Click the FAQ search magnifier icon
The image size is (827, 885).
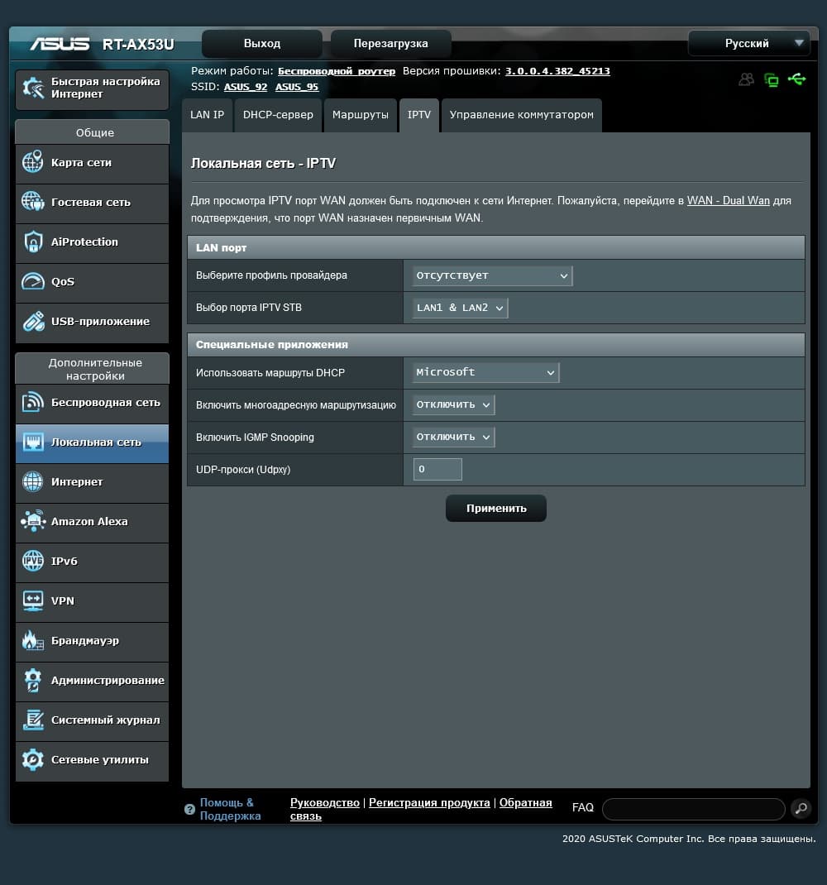[801, 808]
